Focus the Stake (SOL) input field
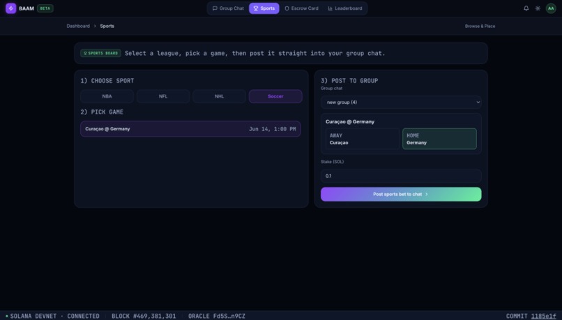This screenshot has height=320, width=562. tap(401, 176)
